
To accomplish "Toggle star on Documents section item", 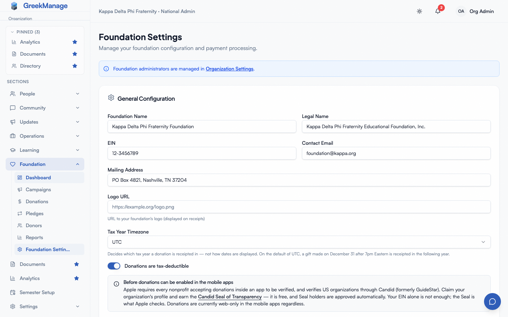I will 77,264.
